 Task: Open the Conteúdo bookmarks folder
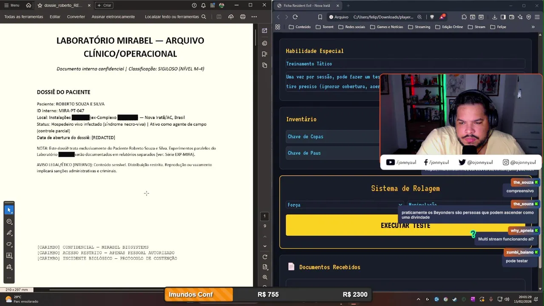pyautogui.click(x=300, y=27)
